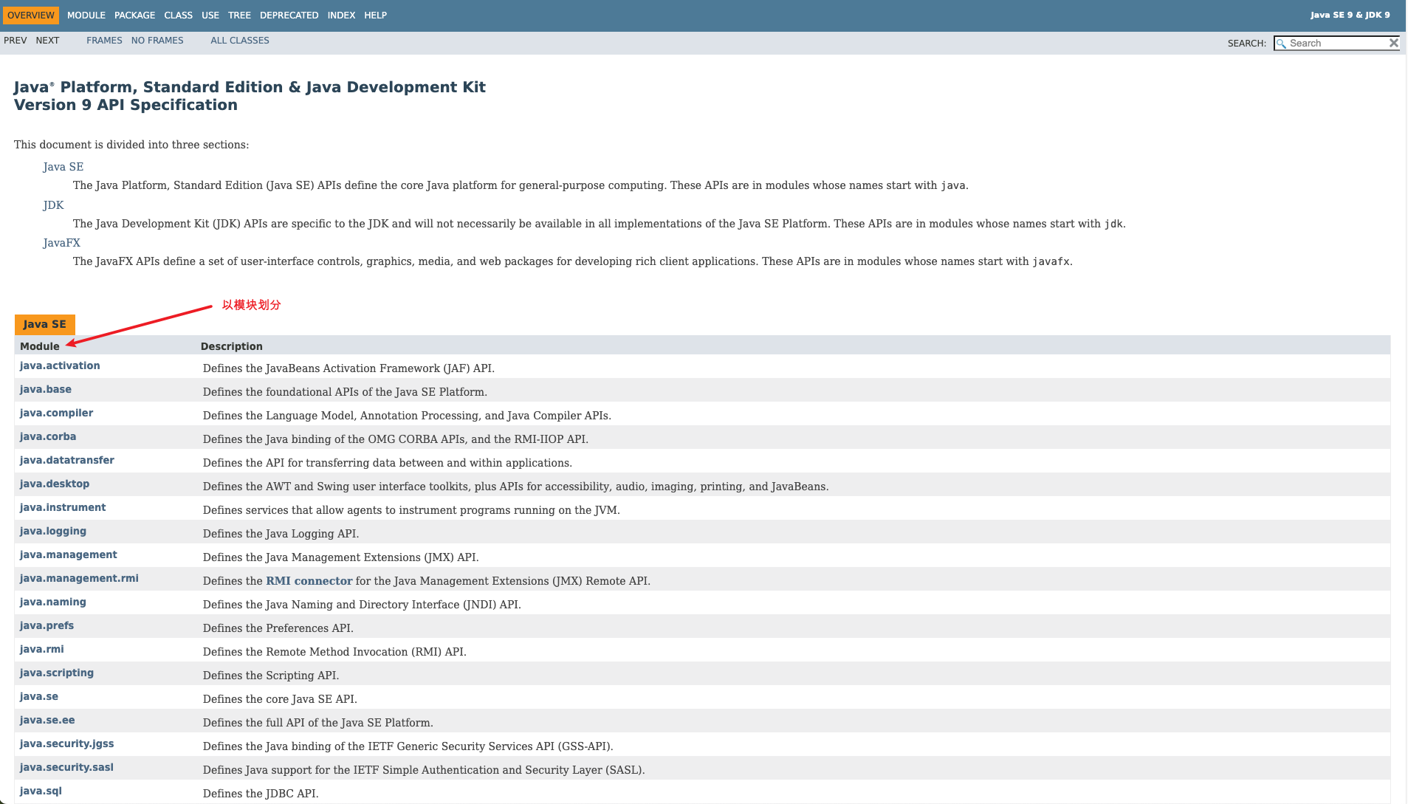The width and height of the screenshot is (1408, 804).
Task: Clear search with the X reset icon
Action: 1393,43
